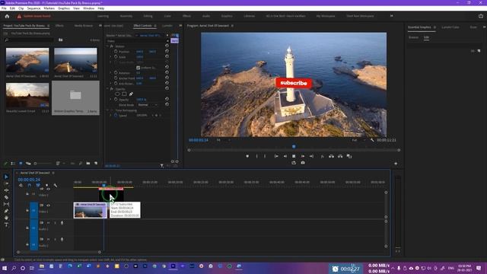487x274 pixels.
Task: Enable Audio 1 voice-over record microphone
Action: click(62, 223)
